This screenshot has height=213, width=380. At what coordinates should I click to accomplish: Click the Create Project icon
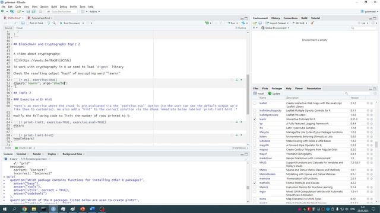(x=12, y=11)
